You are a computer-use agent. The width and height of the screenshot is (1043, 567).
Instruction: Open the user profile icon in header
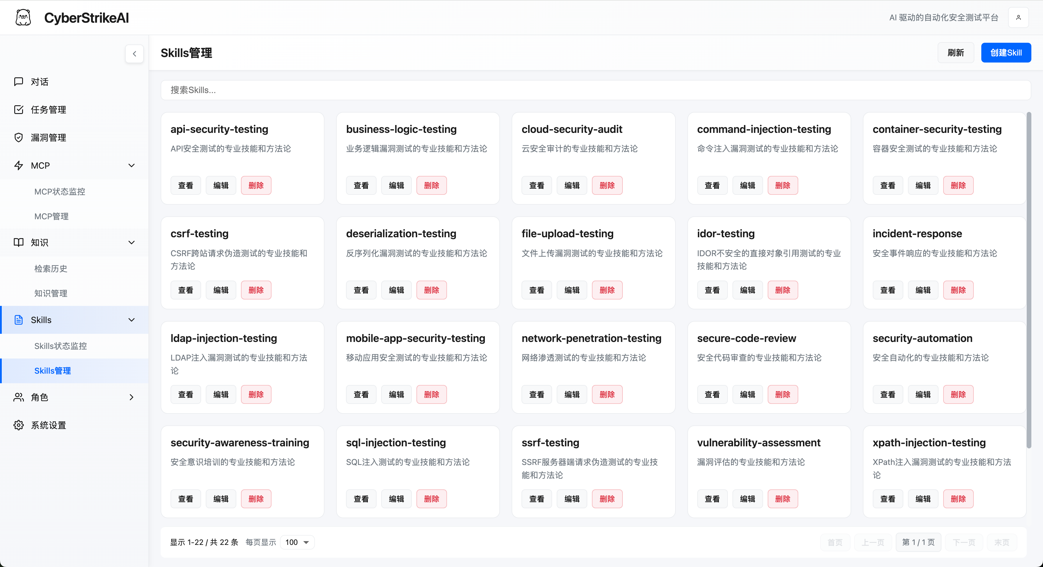1018,17
